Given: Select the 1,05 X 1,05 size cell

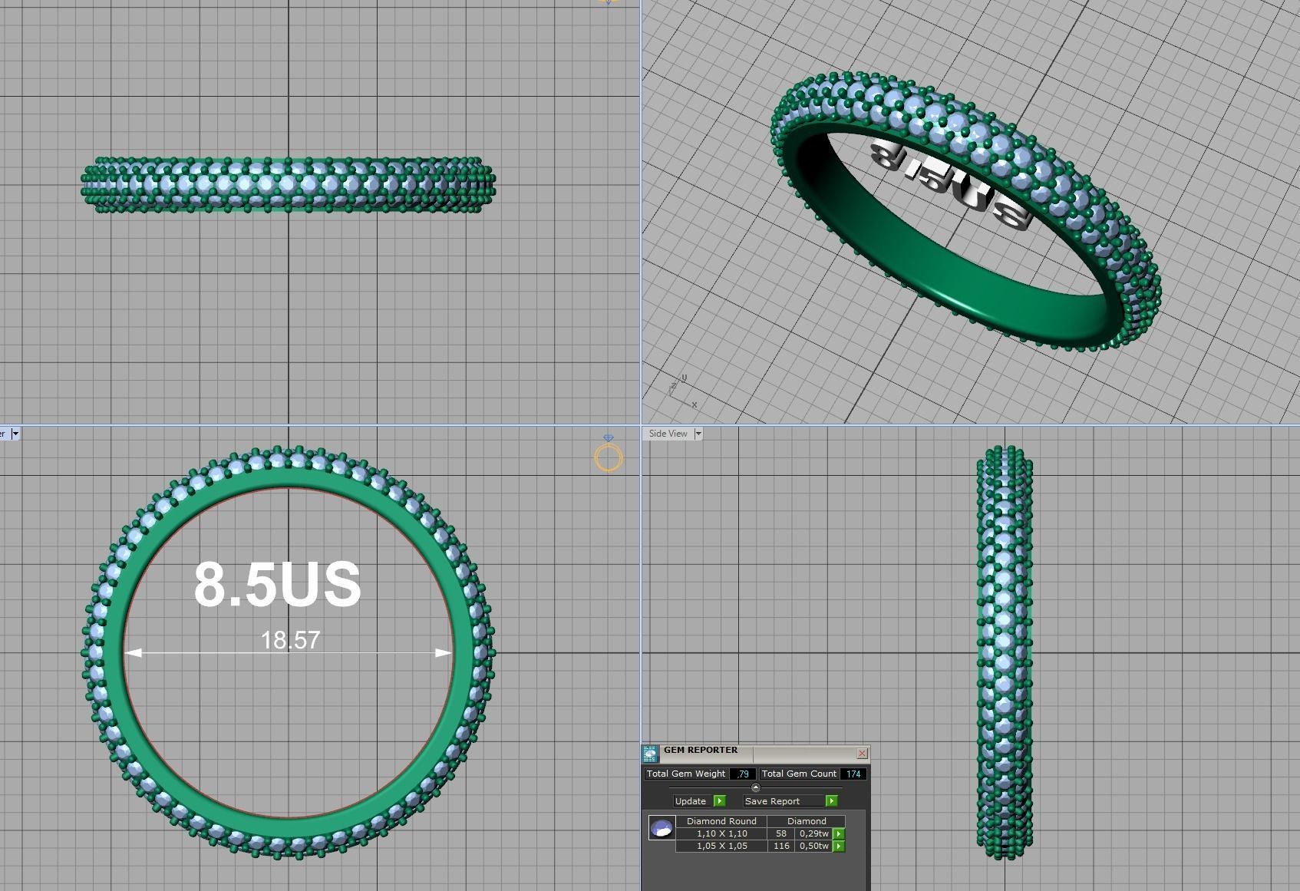Looking at the screenshot, I should (721, 846).
